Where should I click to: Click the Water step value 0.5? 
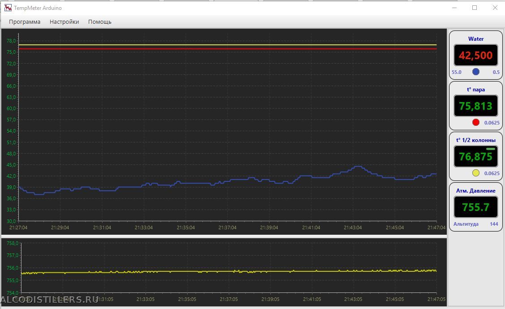click(x=496, y=72)
